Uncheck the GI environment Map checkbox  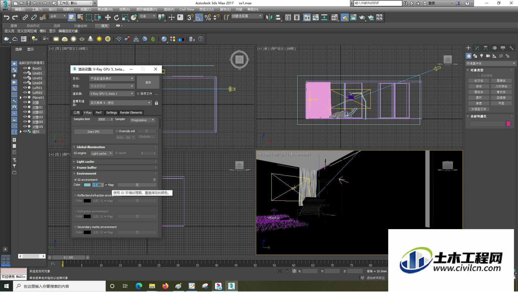point(106,185)
